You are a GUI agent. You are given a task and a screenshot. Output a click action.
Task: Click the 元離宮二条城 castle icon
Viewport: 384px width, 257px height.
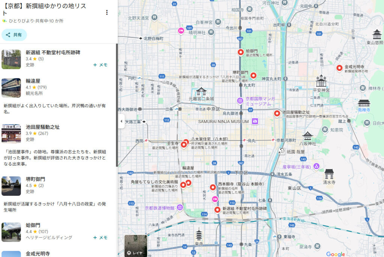click(201, 92)
